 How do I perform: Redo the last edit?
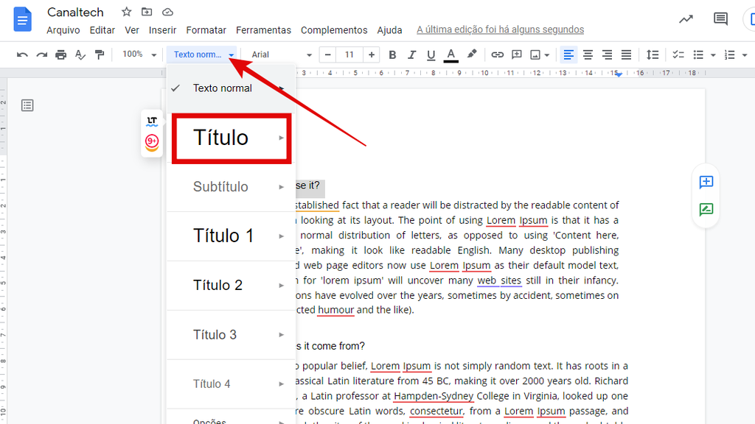tap(42, 54)
